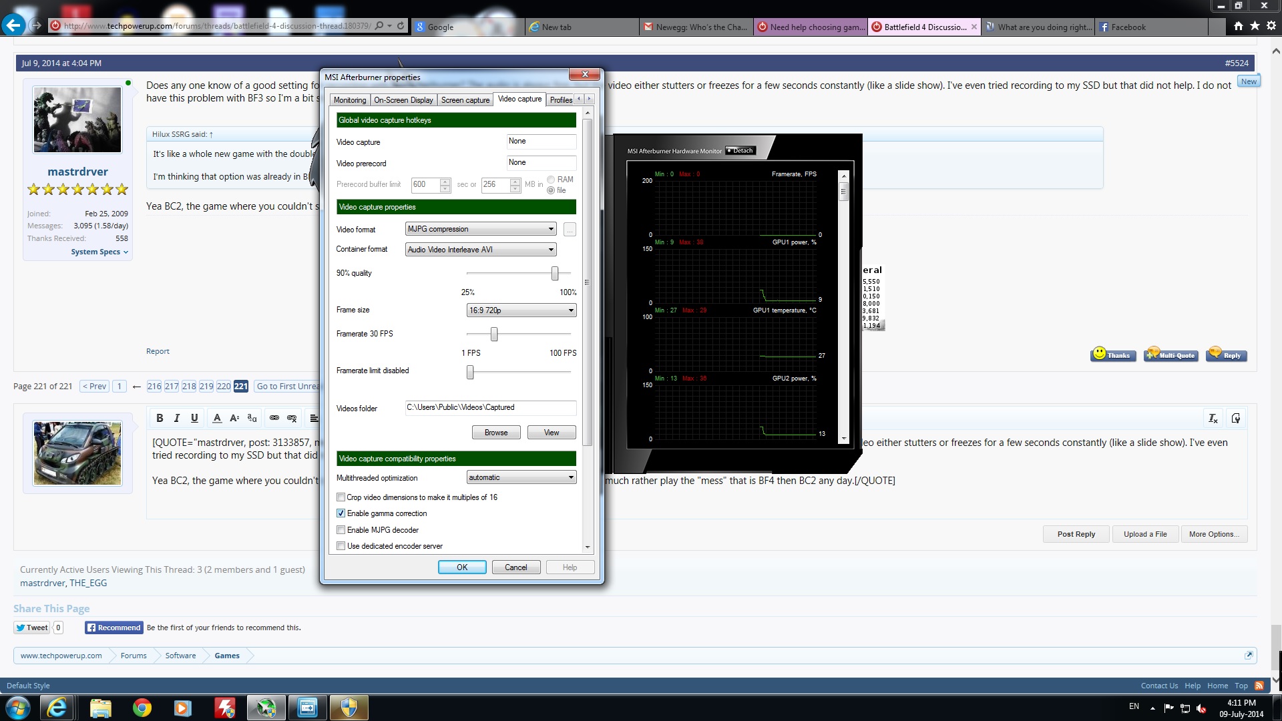Open the Action Center flag icon in the tray
The width and height of the screenshot is (1282, 721).
(x=1168, y=708)
